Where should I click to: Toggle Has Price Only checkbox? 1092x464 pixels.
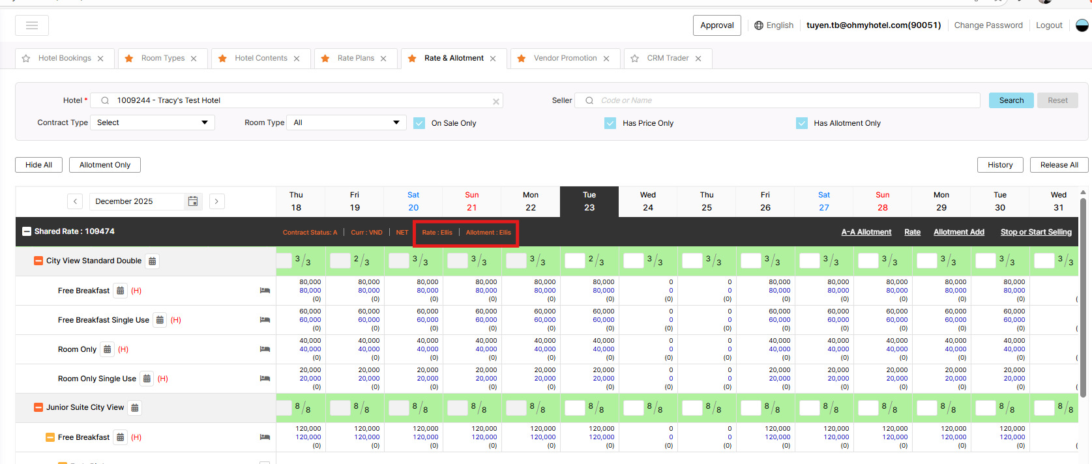(x=610, y=123)
